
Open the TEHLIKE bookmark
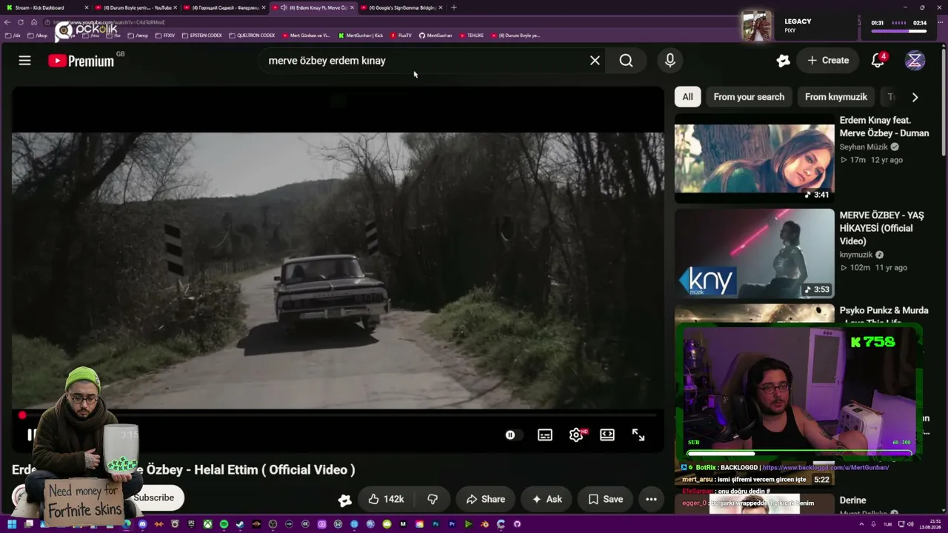tap(471, 36)
